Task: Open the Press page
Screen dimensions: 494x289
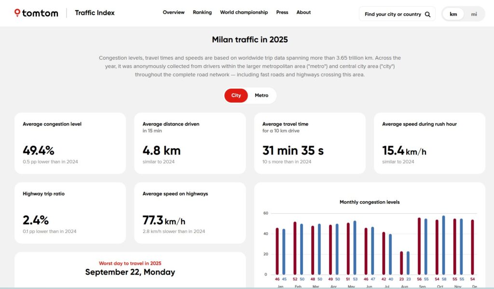Action: [x=282, y=12]
